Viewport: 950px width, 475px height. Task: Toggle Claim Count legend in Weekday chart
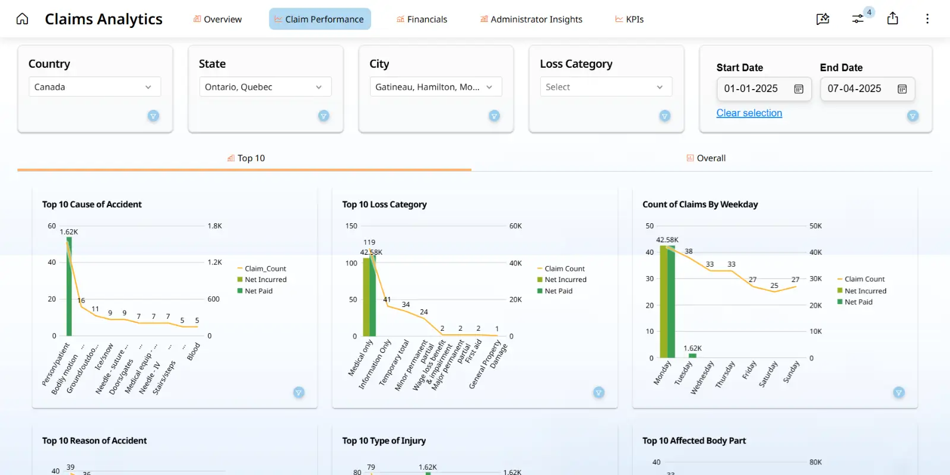click(x=864, y=279)
